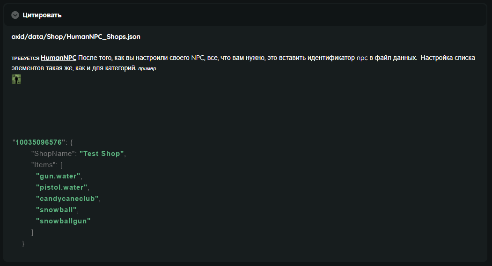Click the "Test Shop" value

(x=102, y=154)
